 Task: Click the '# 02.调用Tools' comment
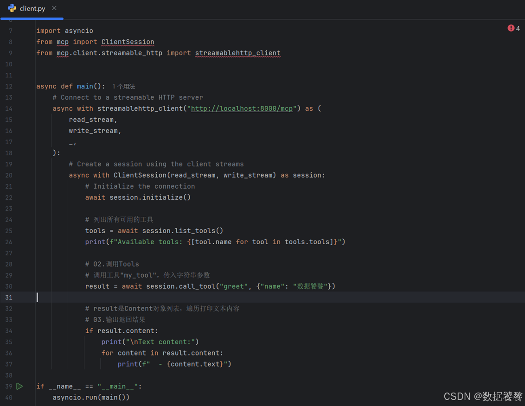tap(112, 264)
